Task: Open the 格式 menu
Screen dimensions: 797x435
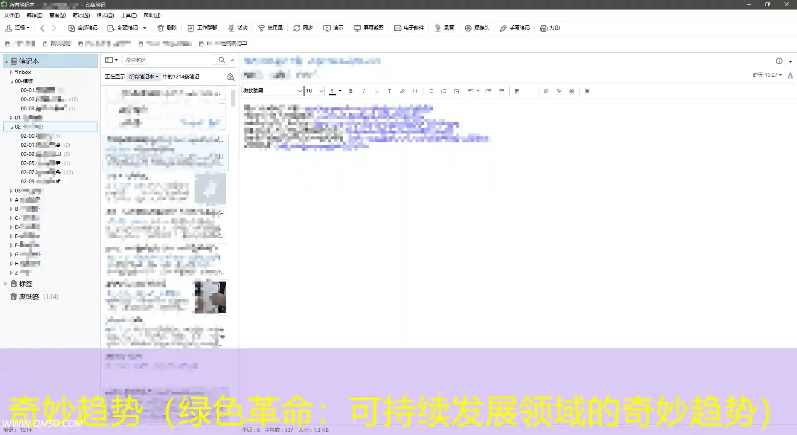Action: pos(105,15)
